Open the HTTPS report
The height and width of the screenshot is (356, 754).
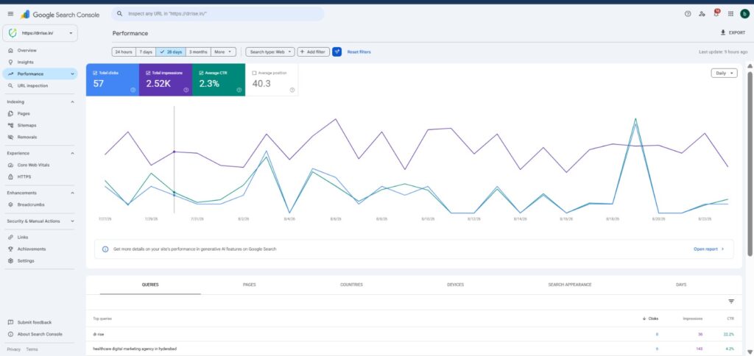click(40, 177)
